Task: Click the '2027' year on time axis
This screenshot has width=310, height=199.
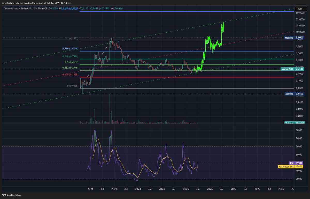Action: pyautogui.click(x=233, y=189)
